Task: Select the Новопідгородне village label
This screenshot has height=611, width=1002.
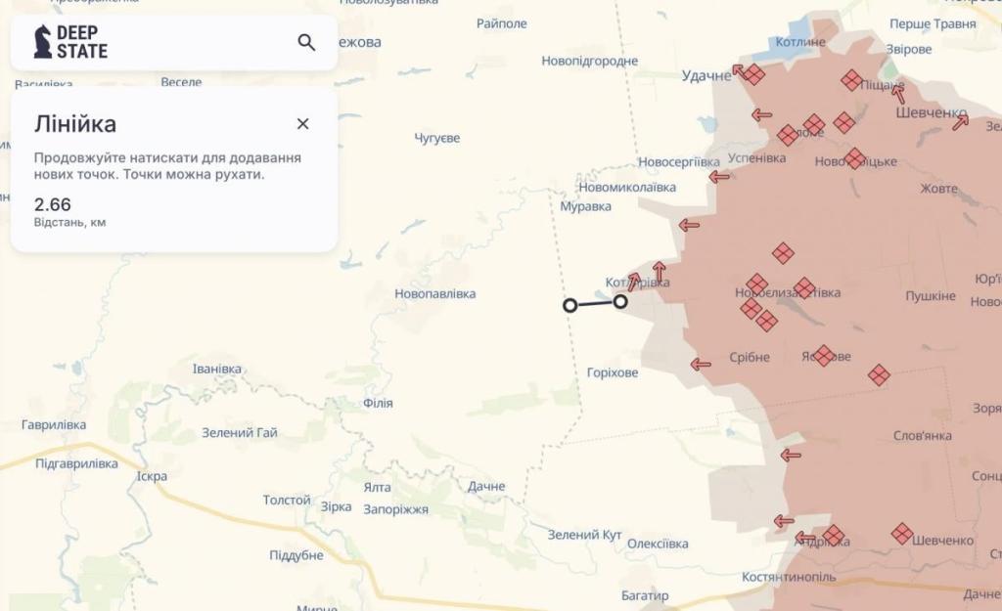Action: (x=590, y=61)
